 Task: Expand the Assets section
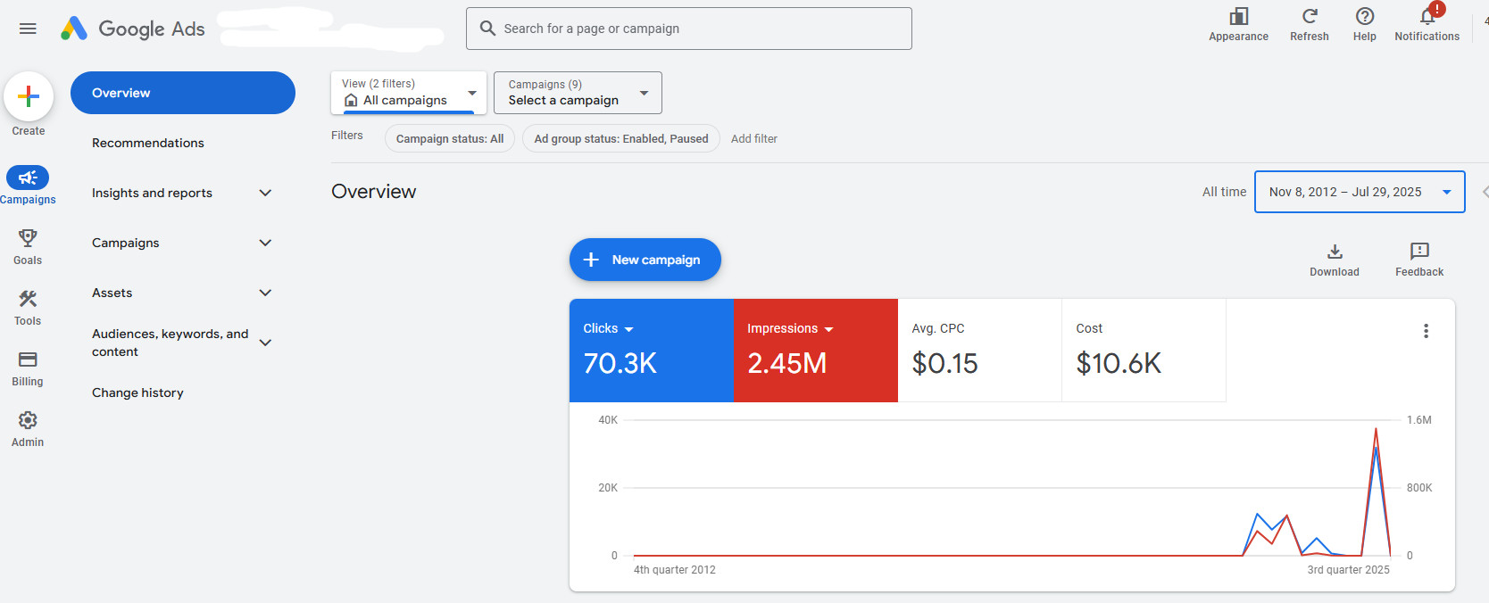click(x=265, y=293)
